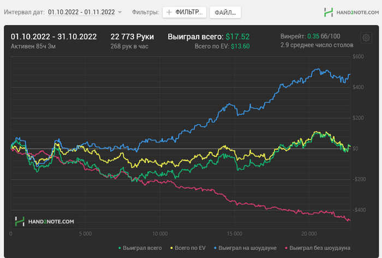The image size is (382, 258).
Task: Click the -$400 y-axis label
Action: click(359, 210)
